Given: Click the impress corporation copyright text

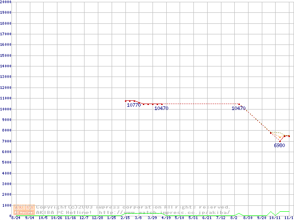Looking at the screenshot, I should coord(133,207).
